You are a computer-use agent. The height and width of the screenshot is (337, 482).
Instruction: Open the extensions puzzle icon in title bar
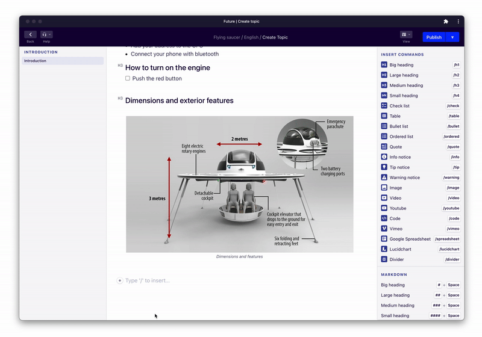point(446,22)
